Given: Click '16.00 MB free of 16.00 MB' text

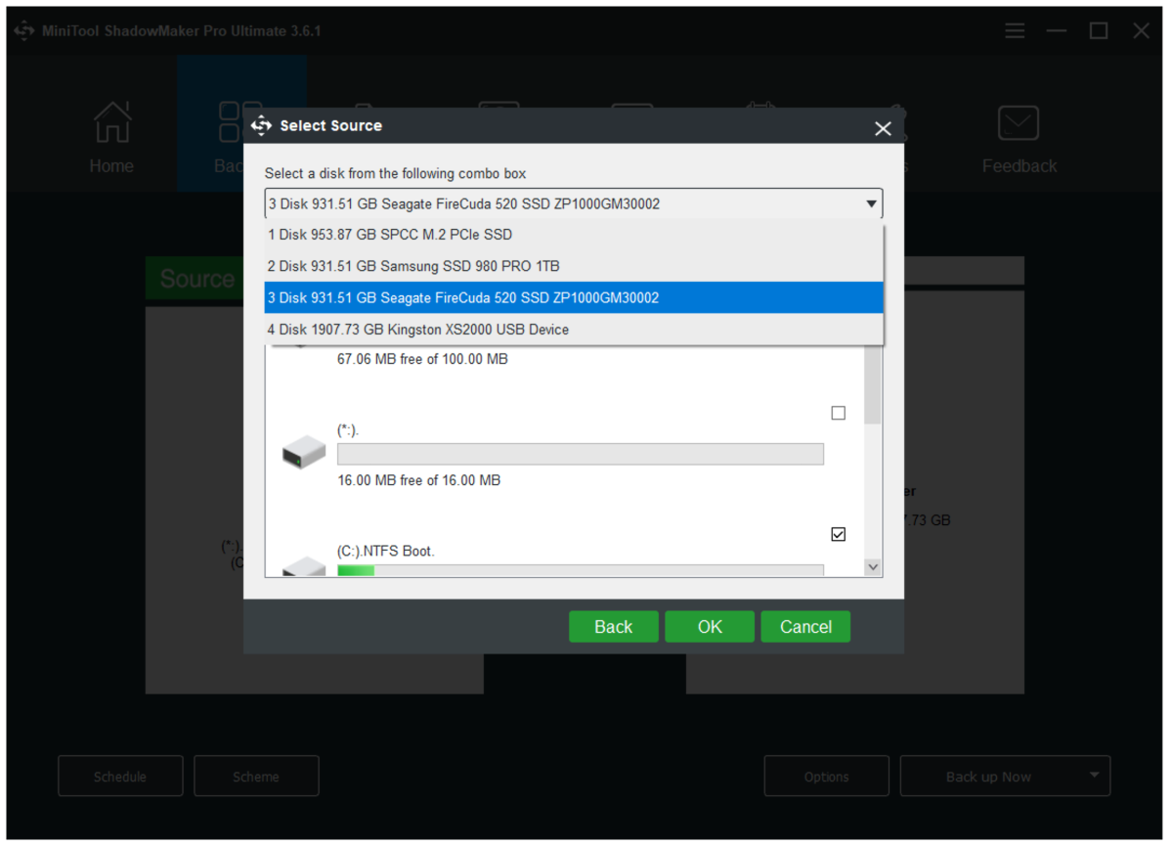Looking at the screenshot, I should [x=418, y=480].
